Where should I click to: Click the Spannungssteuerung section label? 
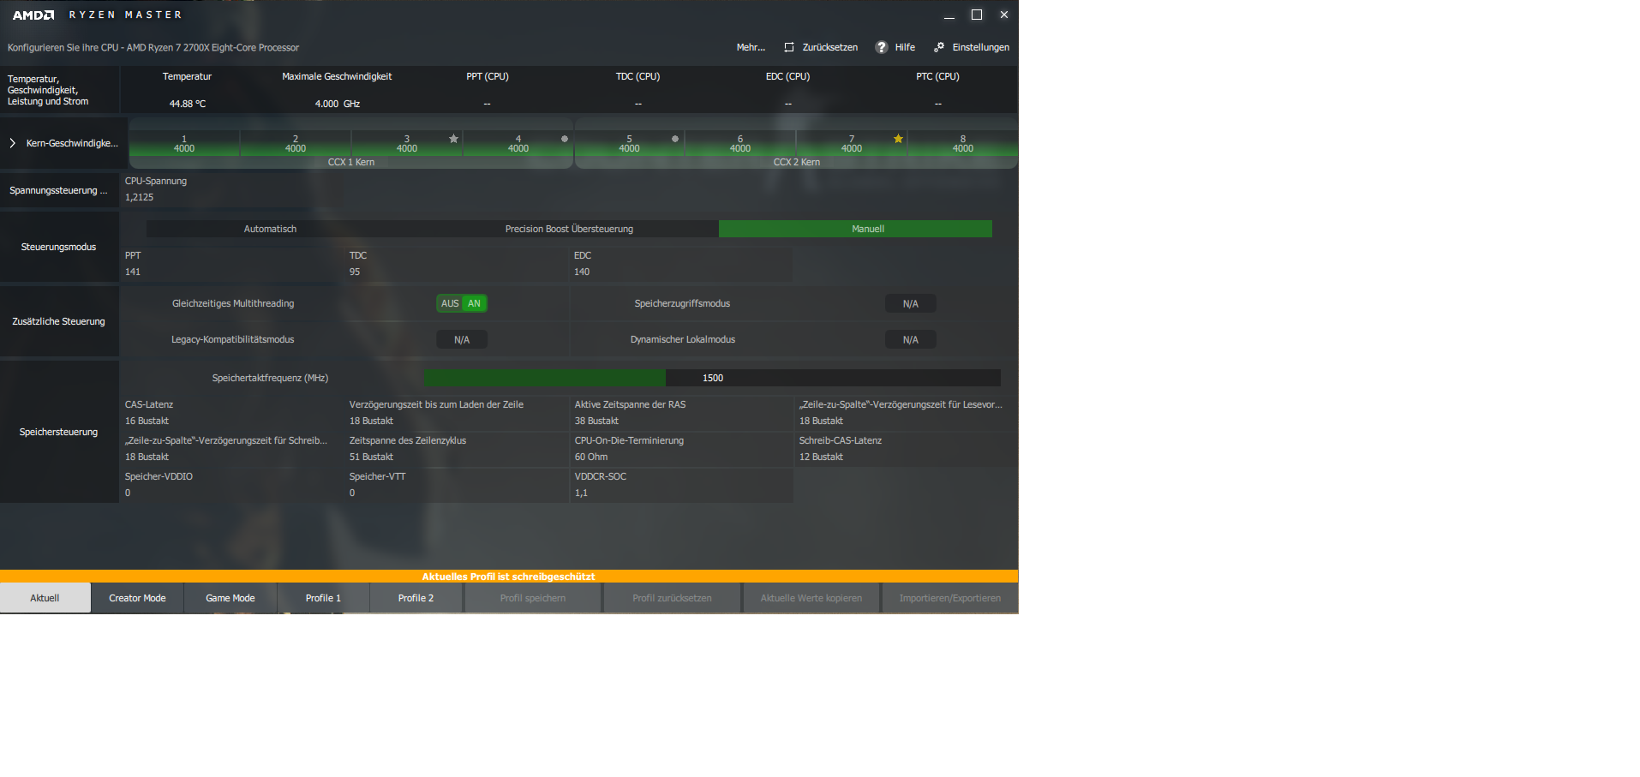click(58, 190)
